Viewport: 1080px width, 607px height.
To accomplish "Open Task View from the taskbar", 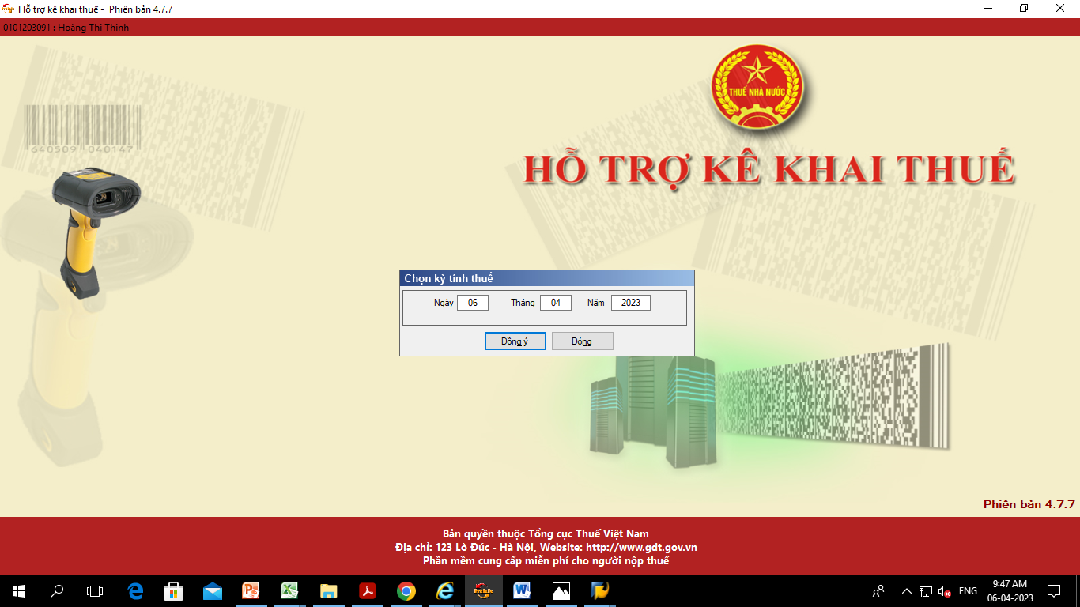I will (x=95, y=590).
